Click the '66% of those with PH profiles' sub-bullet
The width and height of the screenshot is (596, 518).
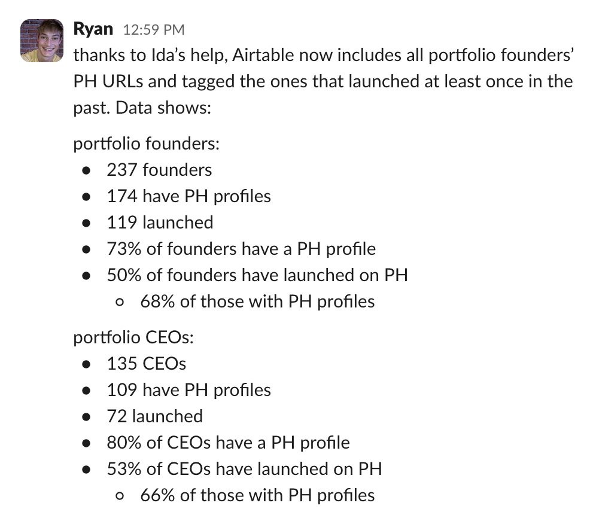257,496
